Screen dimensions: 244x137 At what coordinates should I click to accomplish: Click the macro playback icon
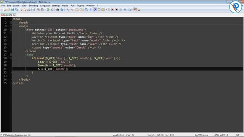[x=121, y=10]
